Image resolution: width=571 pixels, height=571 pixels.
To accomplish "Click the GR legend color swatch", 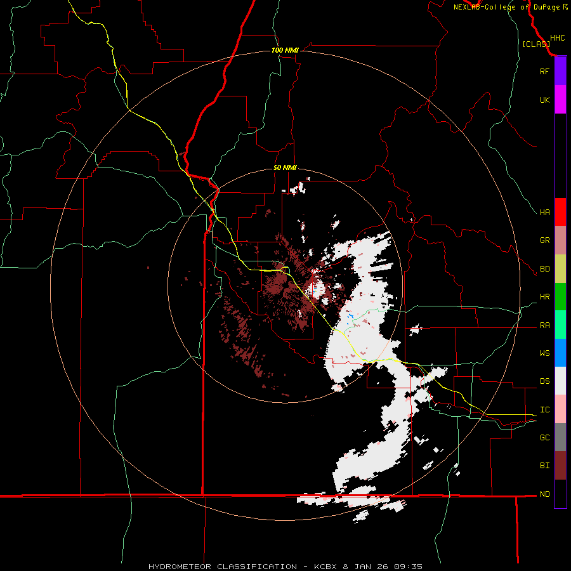I will click(560, 240).
